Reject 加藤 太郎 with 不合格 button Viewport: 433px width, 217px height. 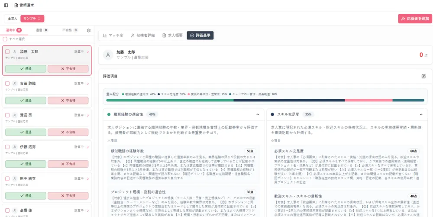68,69
